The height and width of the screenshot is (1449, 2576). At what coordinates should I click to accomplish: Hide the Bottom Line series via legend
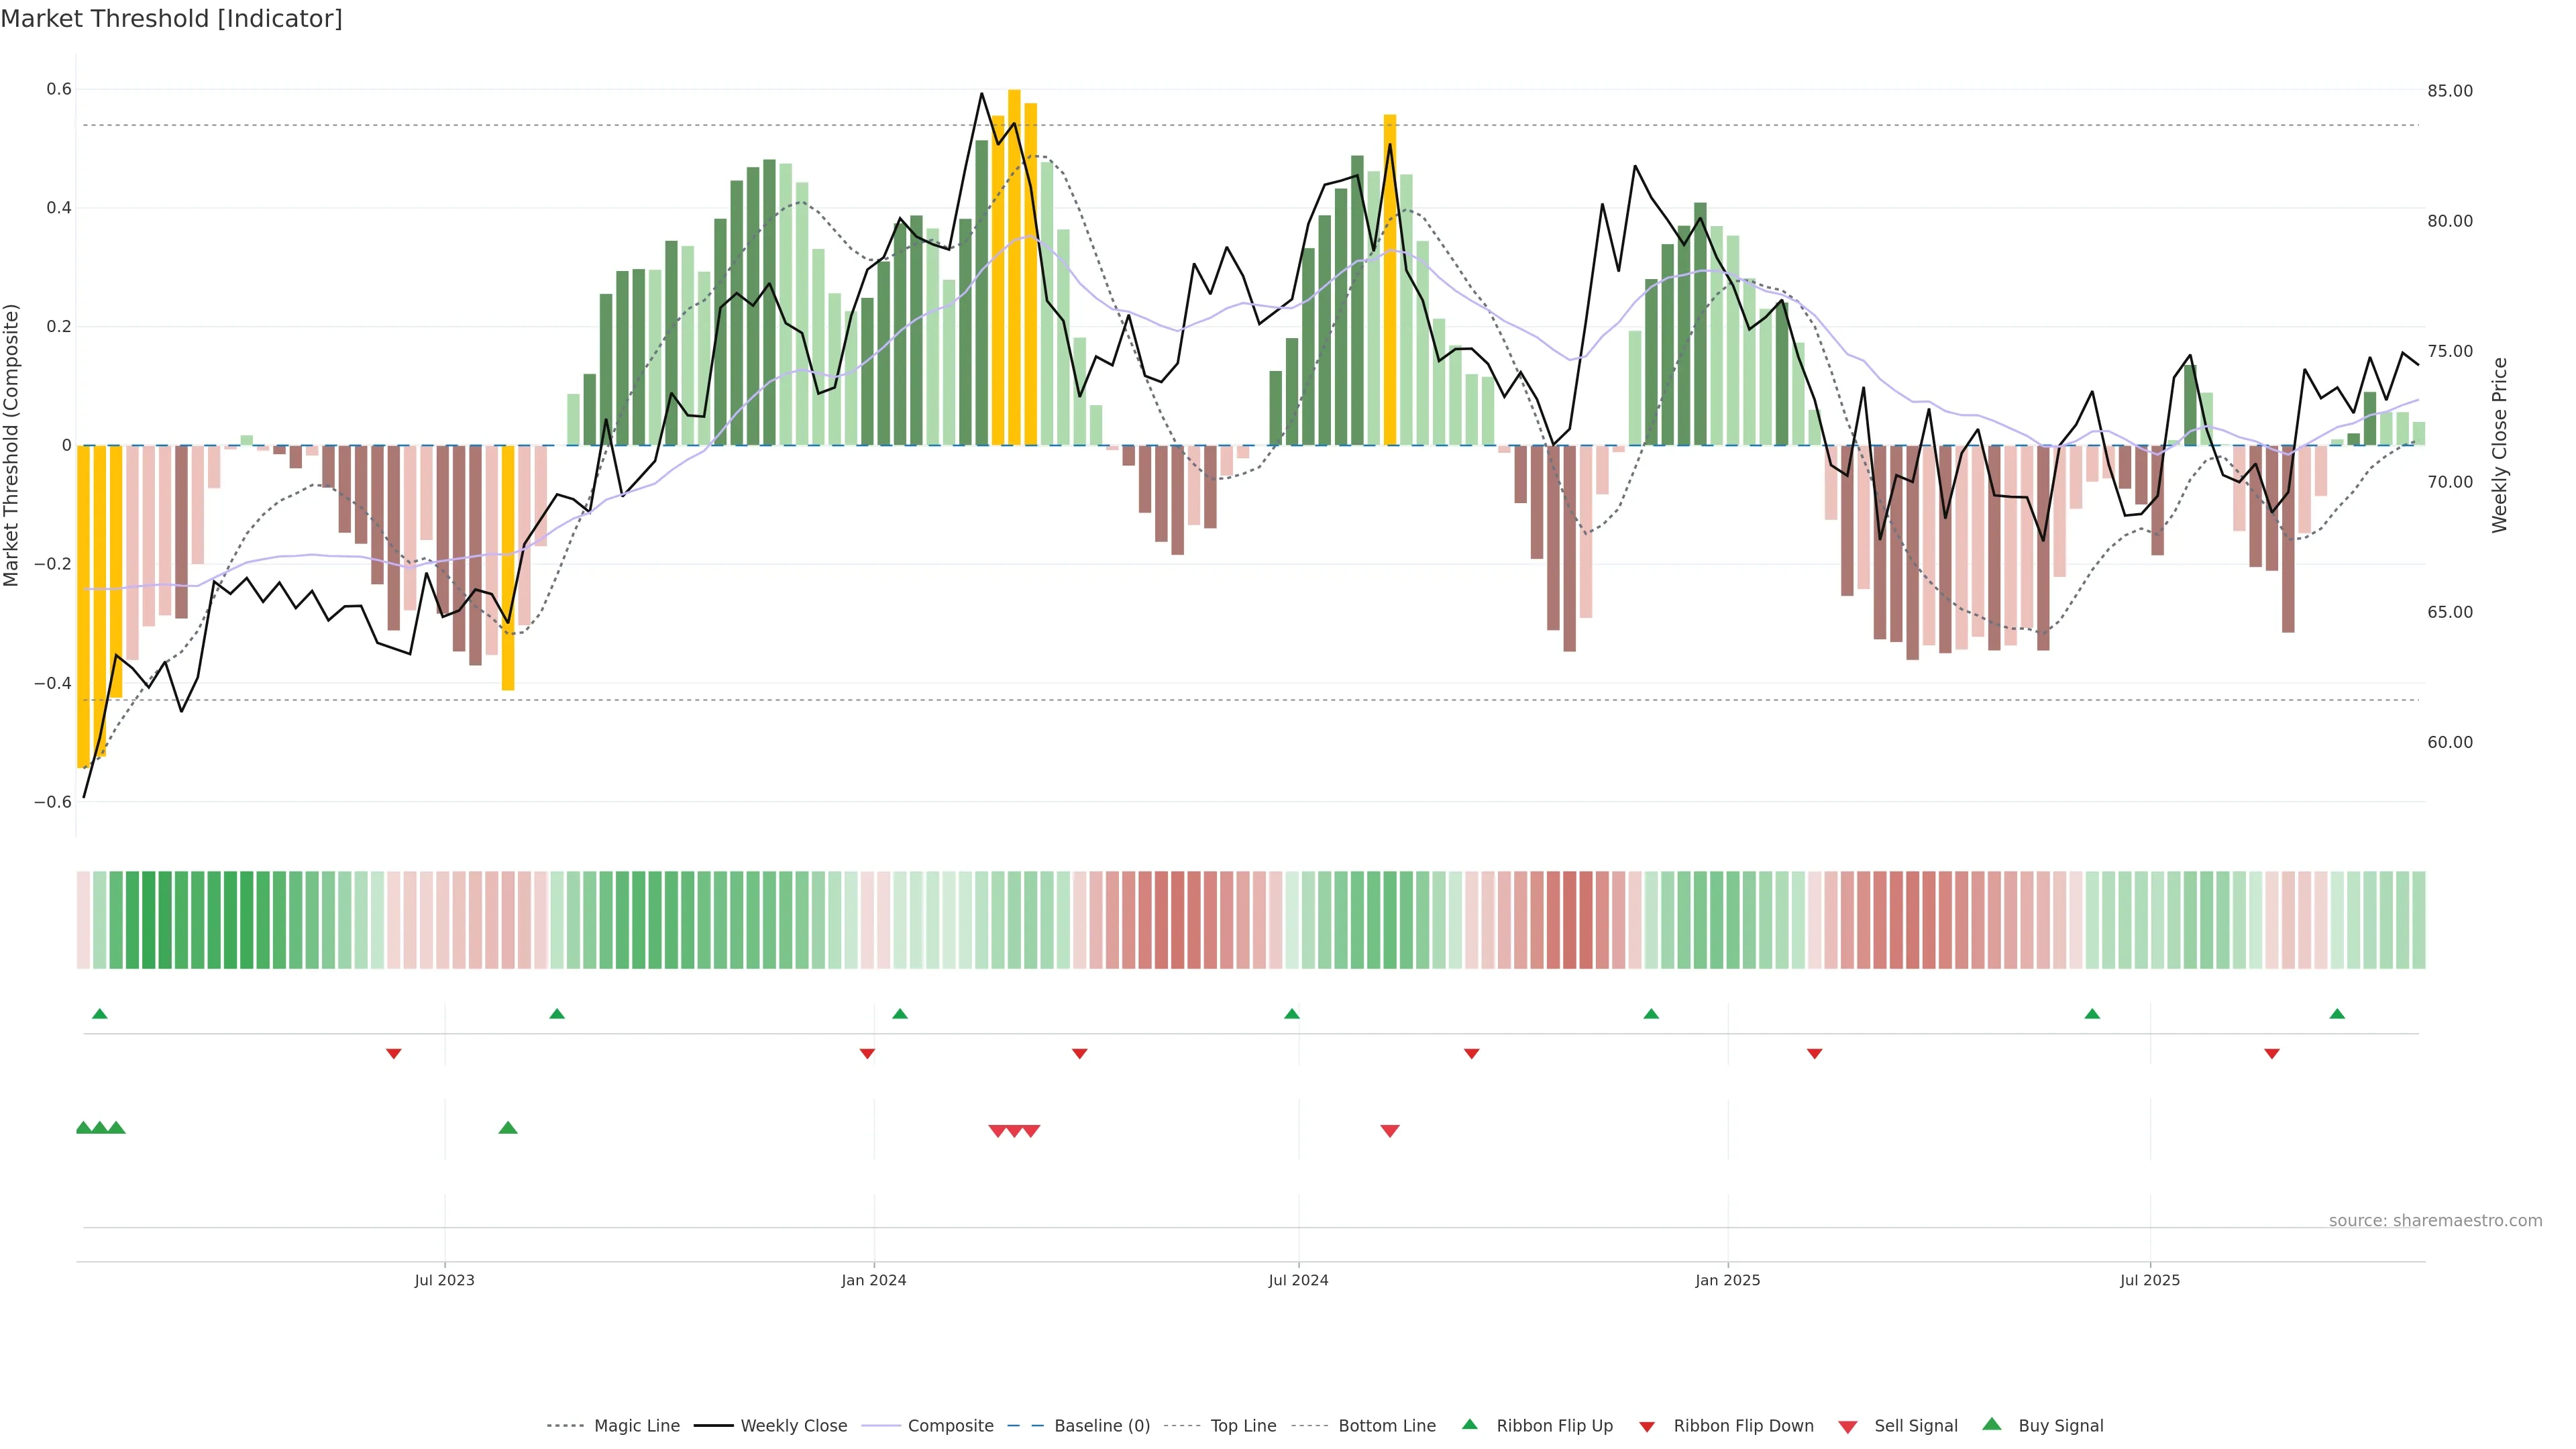pyautogui.click(x=1386, y=1426)
